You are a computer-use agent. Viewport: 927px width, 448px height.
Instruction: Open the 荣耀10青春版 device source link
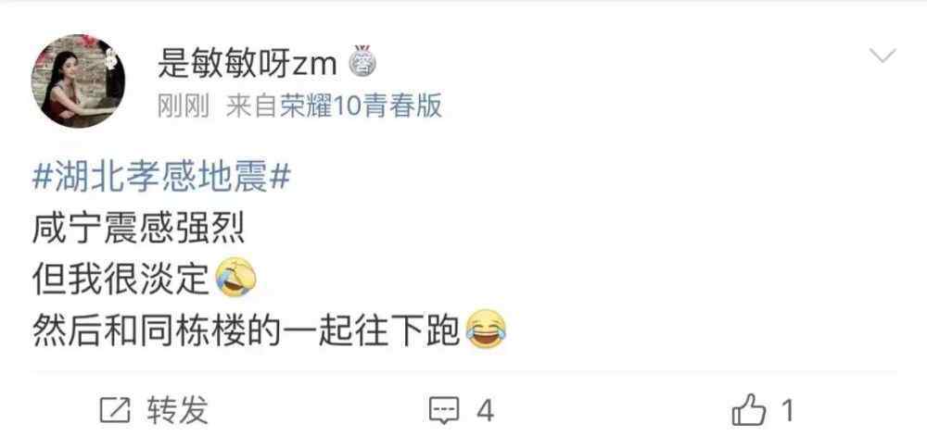(361, 106)
